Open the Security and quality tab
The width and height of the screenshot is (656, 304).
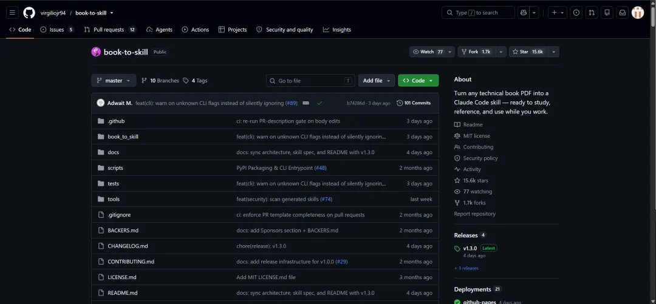284,30
